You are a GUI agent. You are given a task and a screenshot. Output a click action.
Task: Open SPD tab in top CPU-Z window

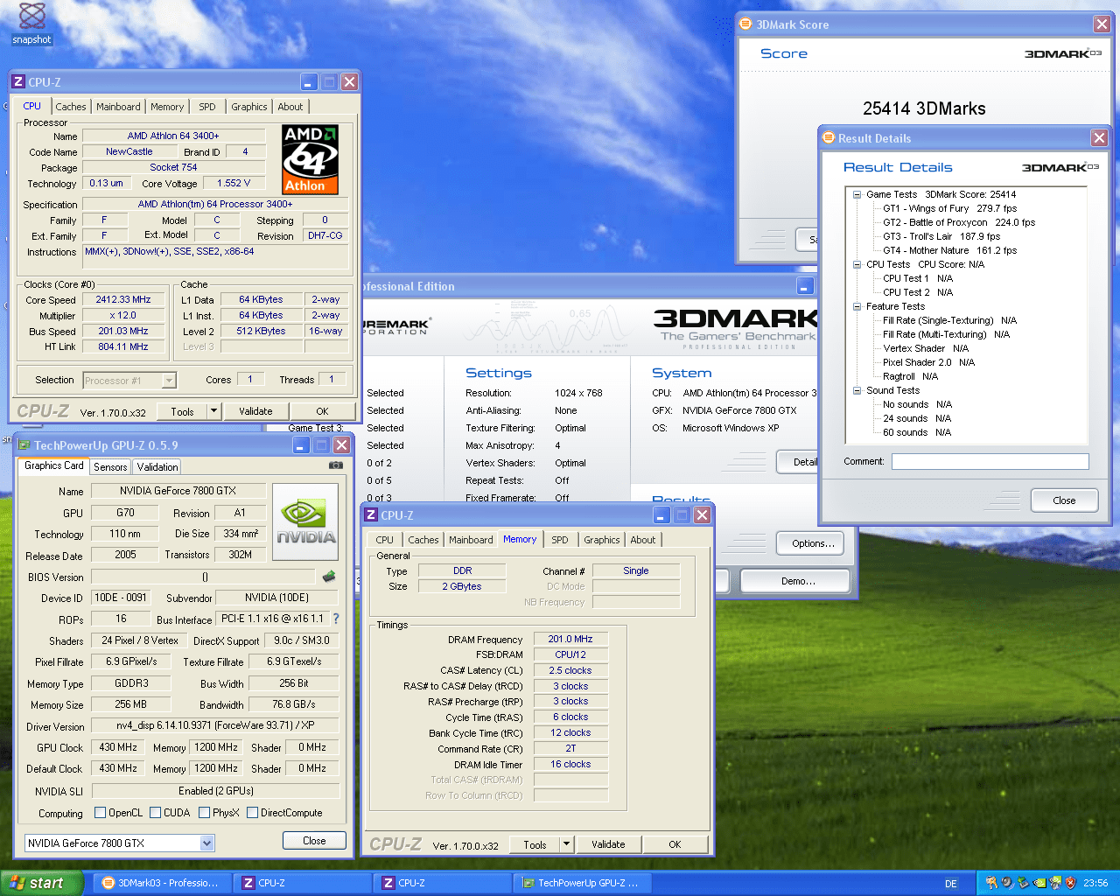point(207,107)
